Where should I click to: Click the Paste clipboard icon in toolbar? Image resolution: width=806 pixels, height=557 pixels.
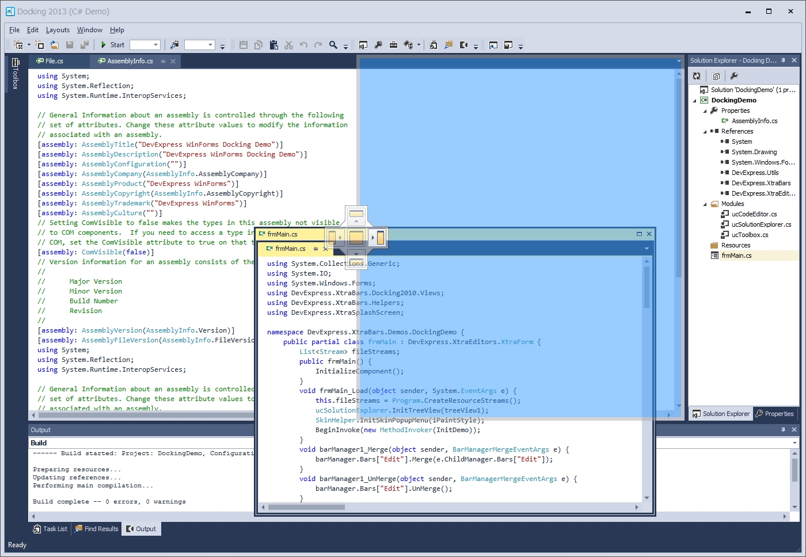pos(273,45)
